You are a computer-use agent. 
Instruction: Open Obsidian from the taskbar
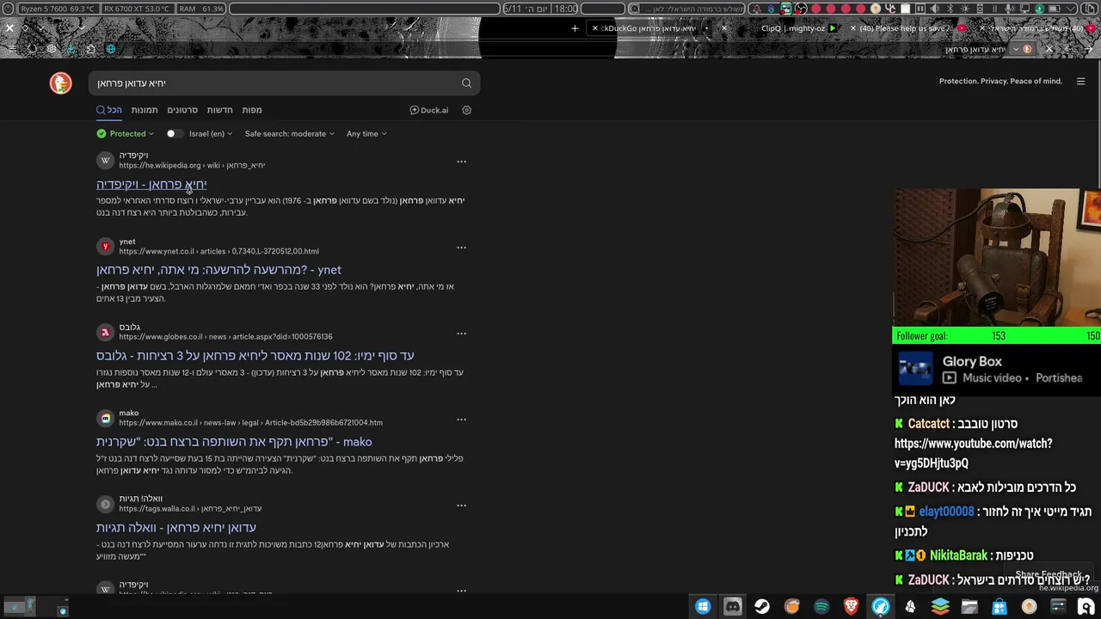[910, 607]
